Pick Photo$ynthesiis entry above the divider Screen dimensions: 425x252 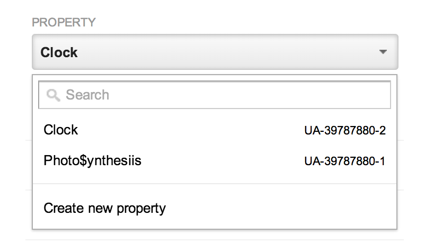point(93,160)
